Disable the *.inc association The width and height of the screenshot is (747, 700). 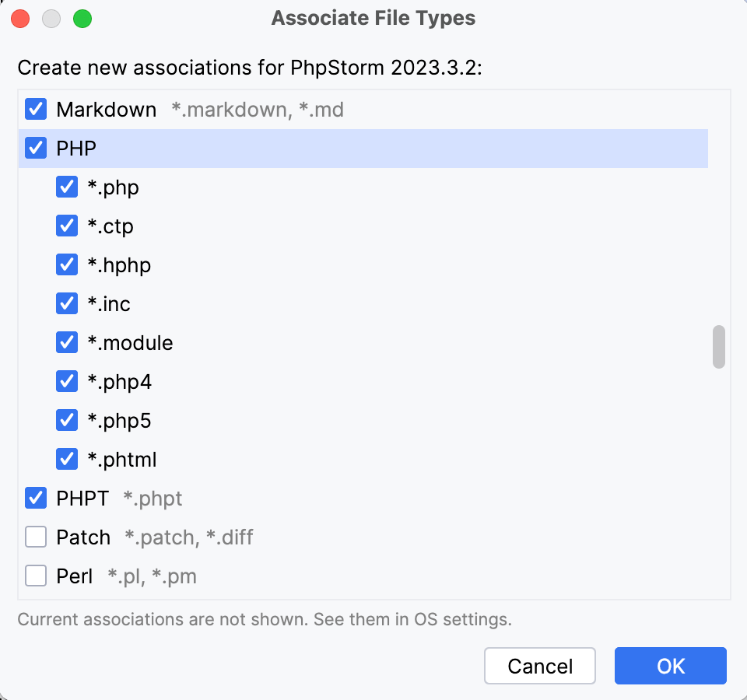coord(67,303)
